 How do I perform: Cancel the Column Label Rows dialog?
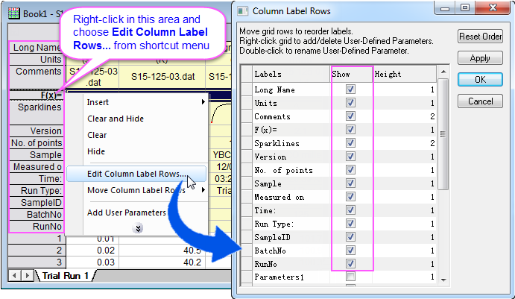[x=480, y=101]
